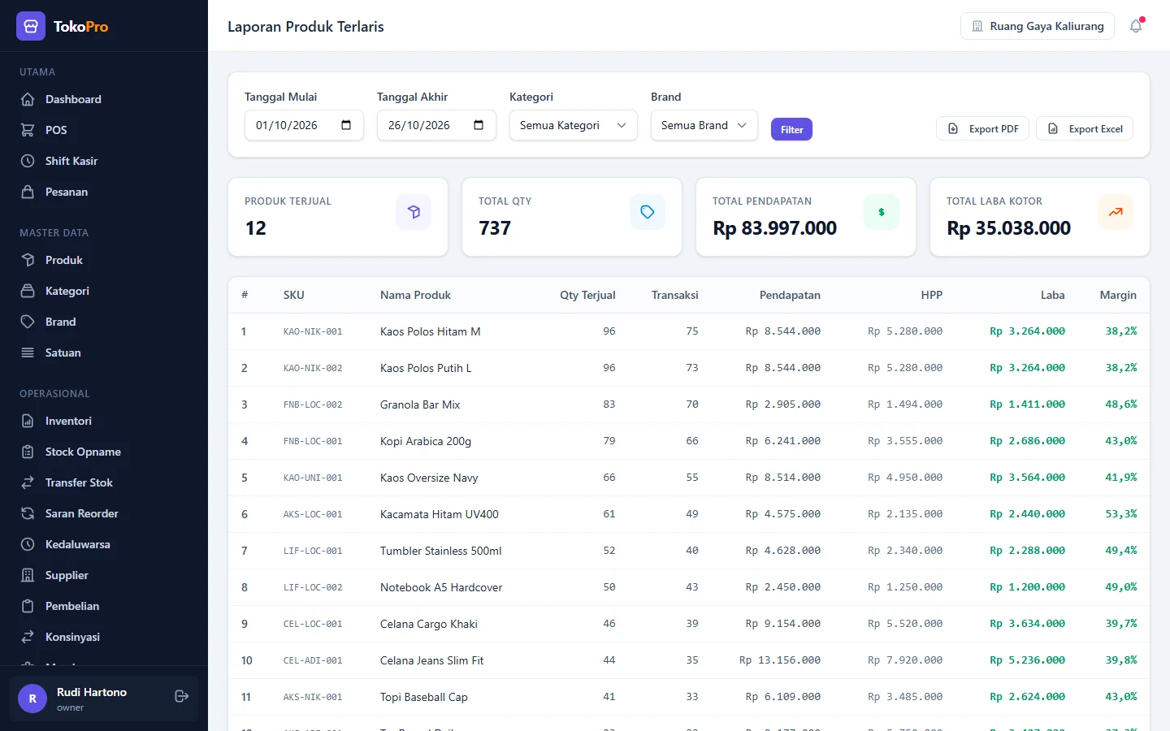Open Kedaluwarsa in the sidebar
The height and width of the screenshot is (731, 1170).
(104, 544)
